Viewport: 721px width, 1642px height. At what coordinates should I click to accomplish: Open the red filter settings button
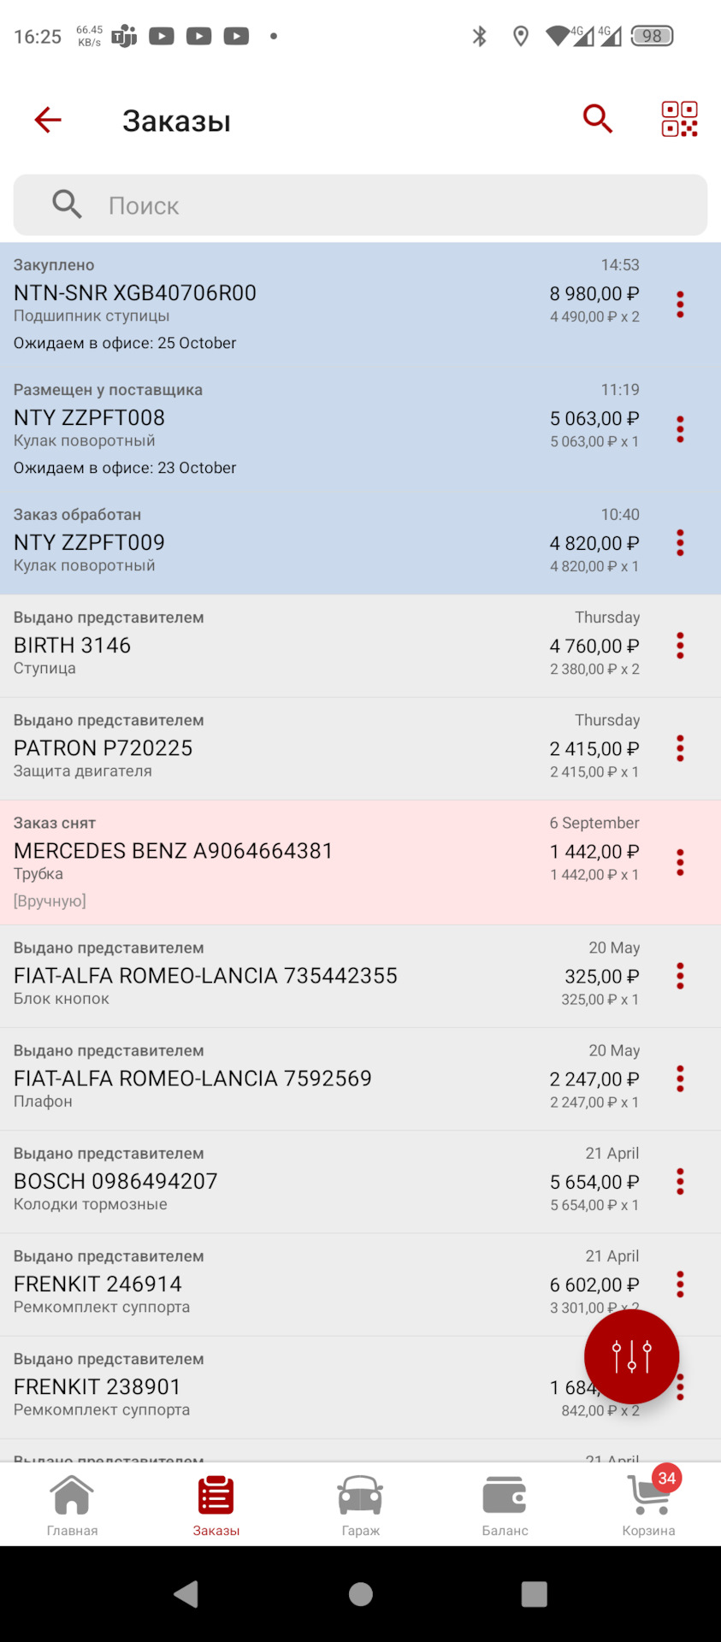[631, 1356]
